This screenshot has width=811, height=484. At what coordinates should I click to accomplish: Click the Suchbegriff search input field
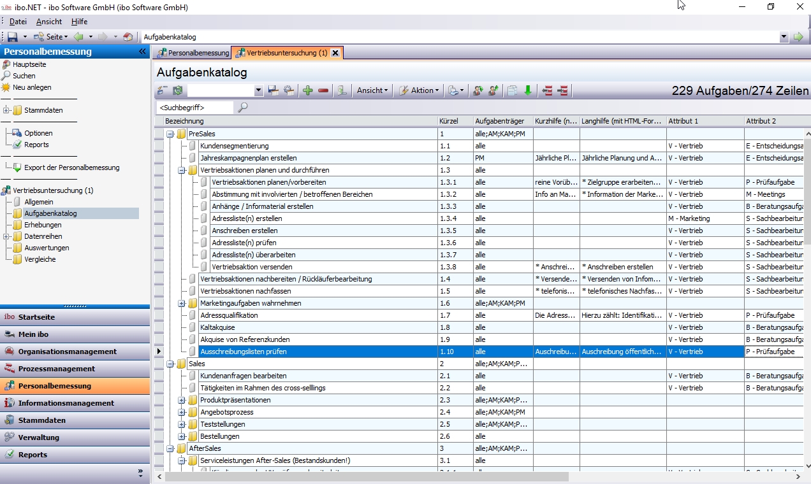[x=195, y=108]
